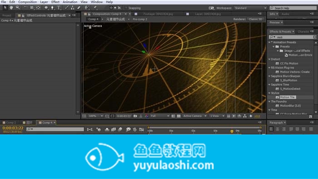Screen dimensions: 318x179
Task: Open the Full resolution dropdown
Action: (159, 116)
